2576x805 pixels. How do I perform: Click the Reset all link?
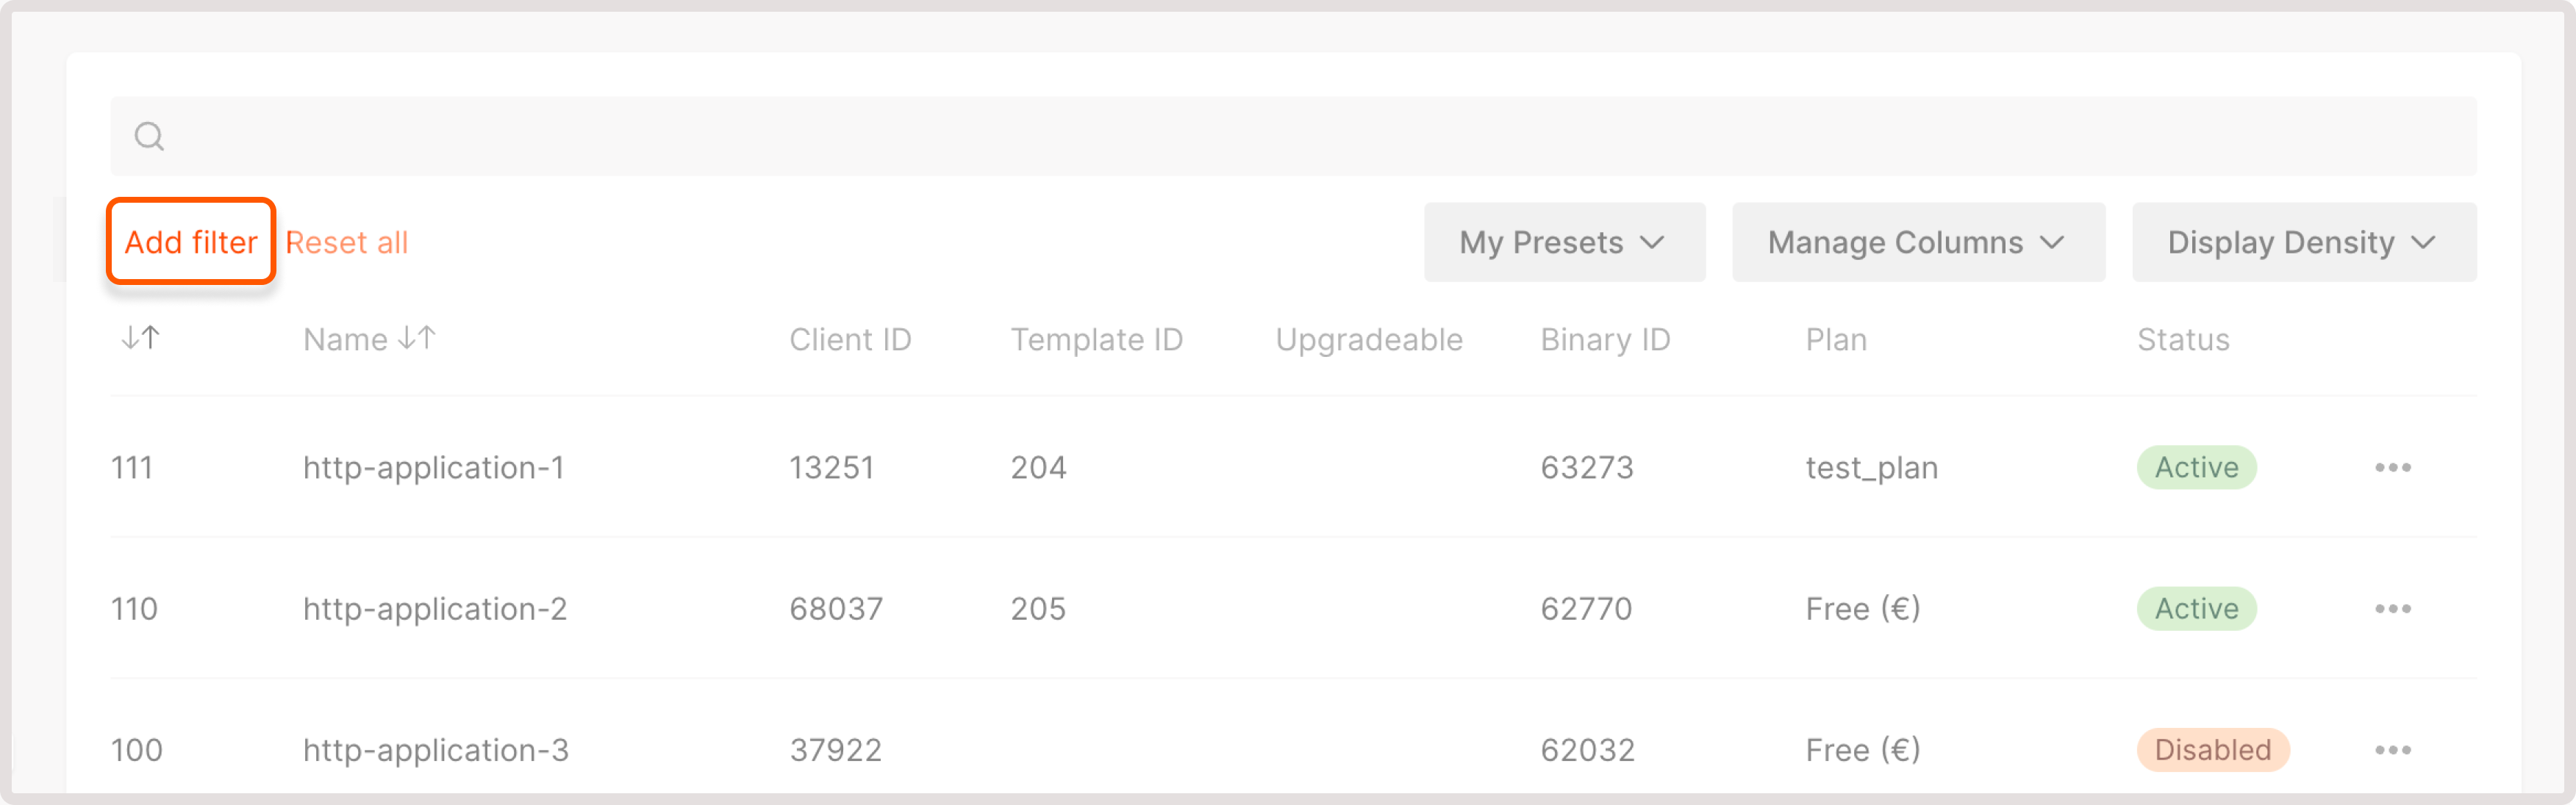[346, 242]
